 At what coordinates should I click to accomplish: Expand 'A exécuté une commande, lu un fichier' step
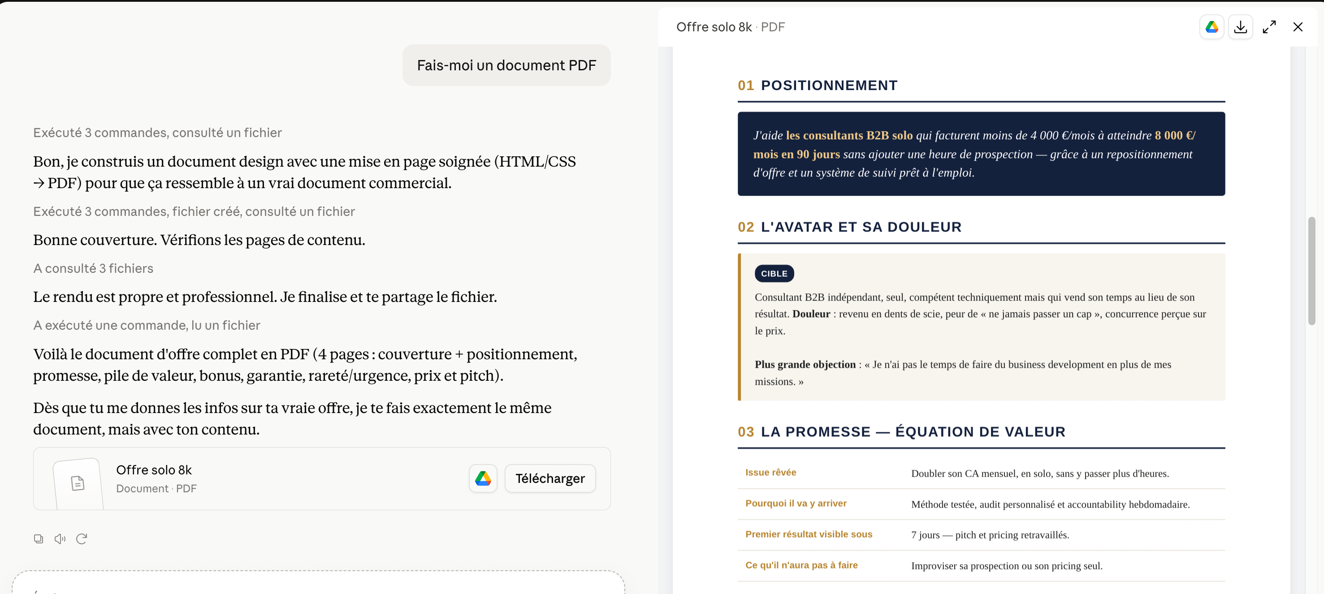[x=147, y=325]
